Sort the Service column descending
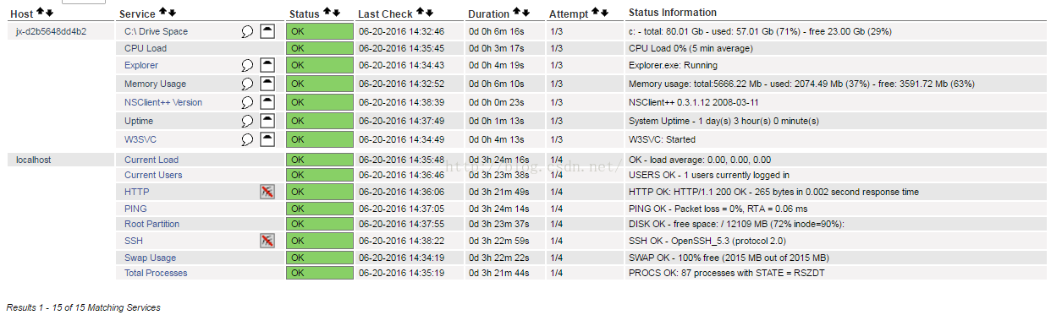The image size is (1051, 315). tap(173, 13)
